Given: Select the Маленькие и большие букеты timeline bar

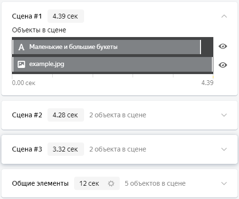Looking at the screenshot, I should click(x=107, y=47).
